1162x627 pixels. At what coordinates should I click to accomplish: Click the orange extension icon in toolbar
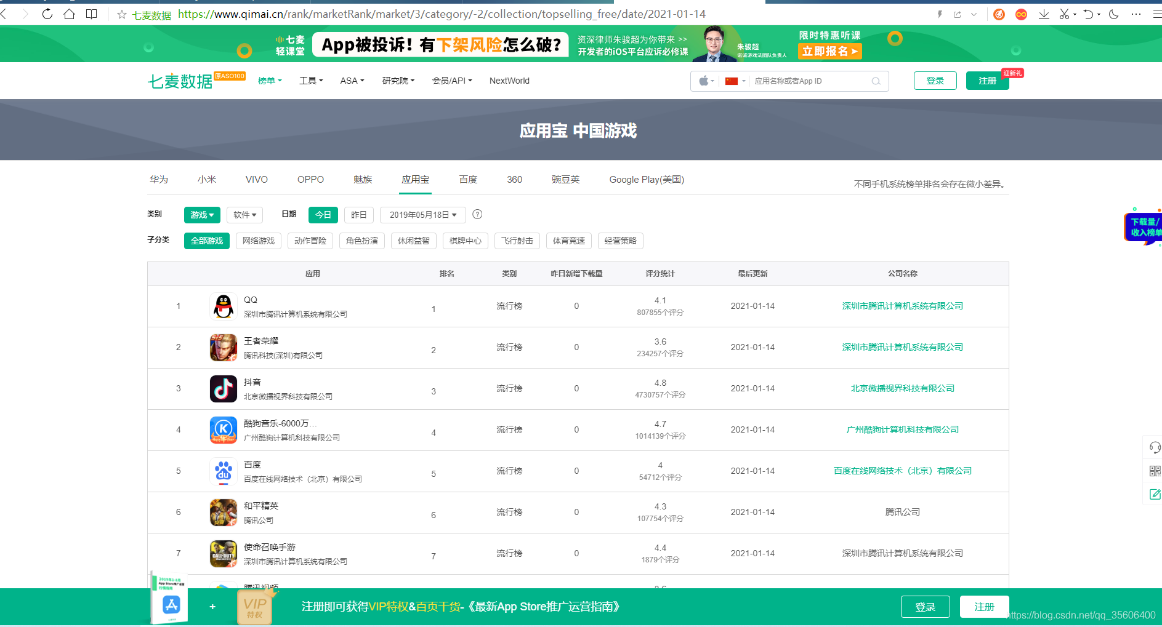999,14
